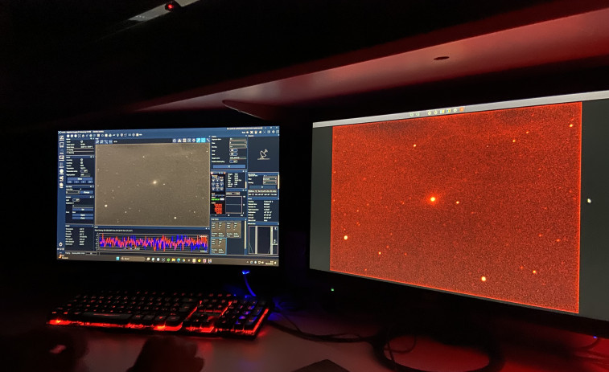The image size is (609, 372).
Task: Open the Equipment tab in the left sidebar
Action: (61, 138)
